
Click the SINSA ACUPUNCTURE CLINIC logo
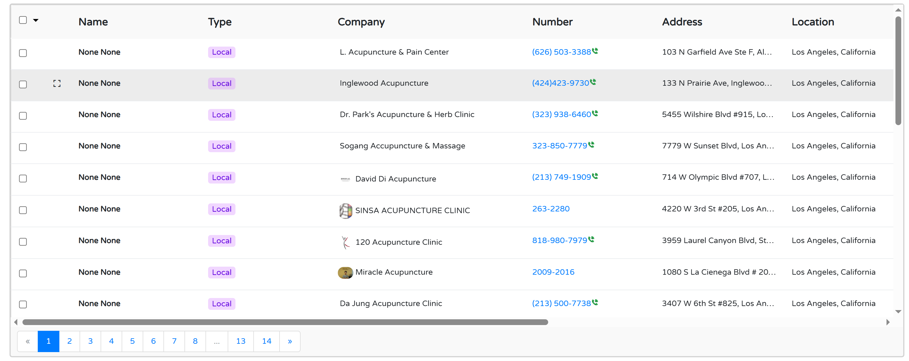[x=346, y=211]
